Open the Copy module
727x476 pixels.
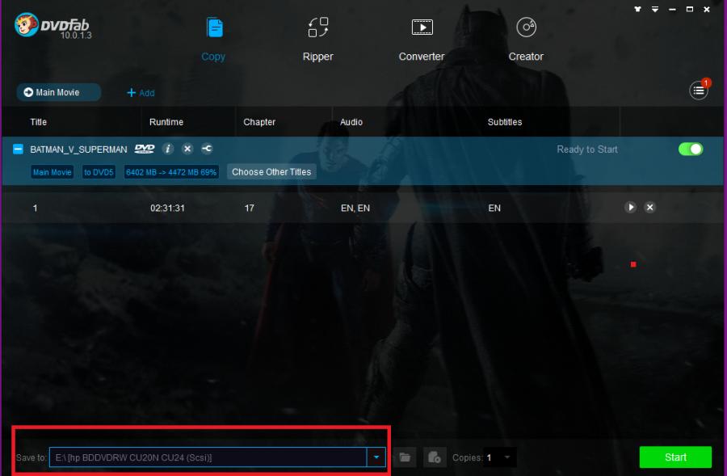click(x=214, y=40)
